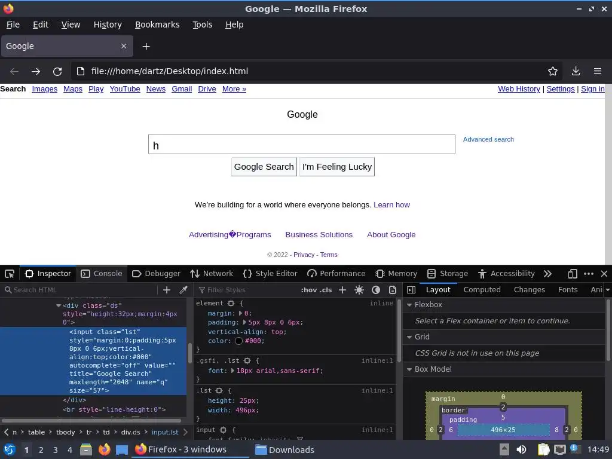Click the create new node plus icon
The width and height of the screenshot is (612, 459).
tap(167, 290)
